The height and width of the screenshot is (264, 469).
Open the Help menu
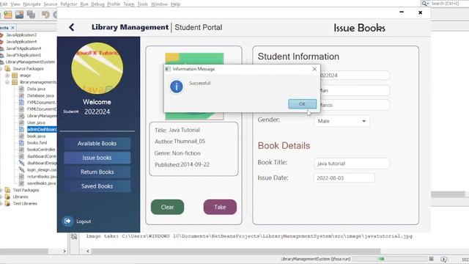[x=176, y=4]
